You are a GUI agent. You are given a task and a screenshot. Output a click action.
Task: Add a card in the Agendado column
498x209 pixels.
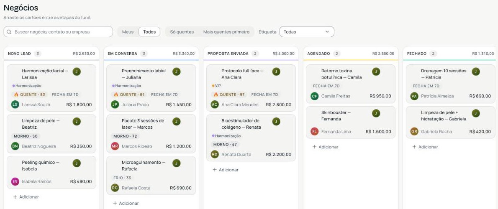[325, 147]
